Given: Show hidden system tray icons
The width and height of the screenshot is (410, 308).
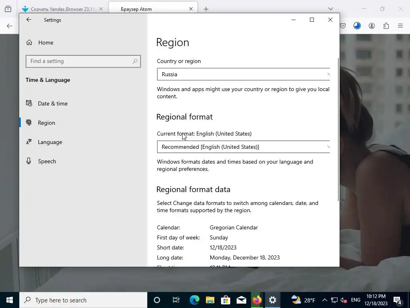Looking at the screenshot, I should tap(324, 300).
